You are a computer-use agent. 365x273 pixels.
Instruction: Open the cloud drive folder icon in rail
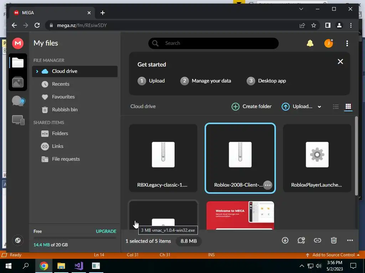click(x=18, y=63)
